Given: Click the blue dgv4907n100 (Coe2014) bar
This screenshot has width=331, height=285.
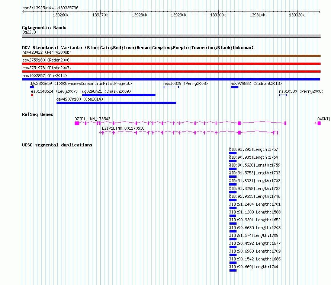Looking at the screenshot, I should 116,103.
